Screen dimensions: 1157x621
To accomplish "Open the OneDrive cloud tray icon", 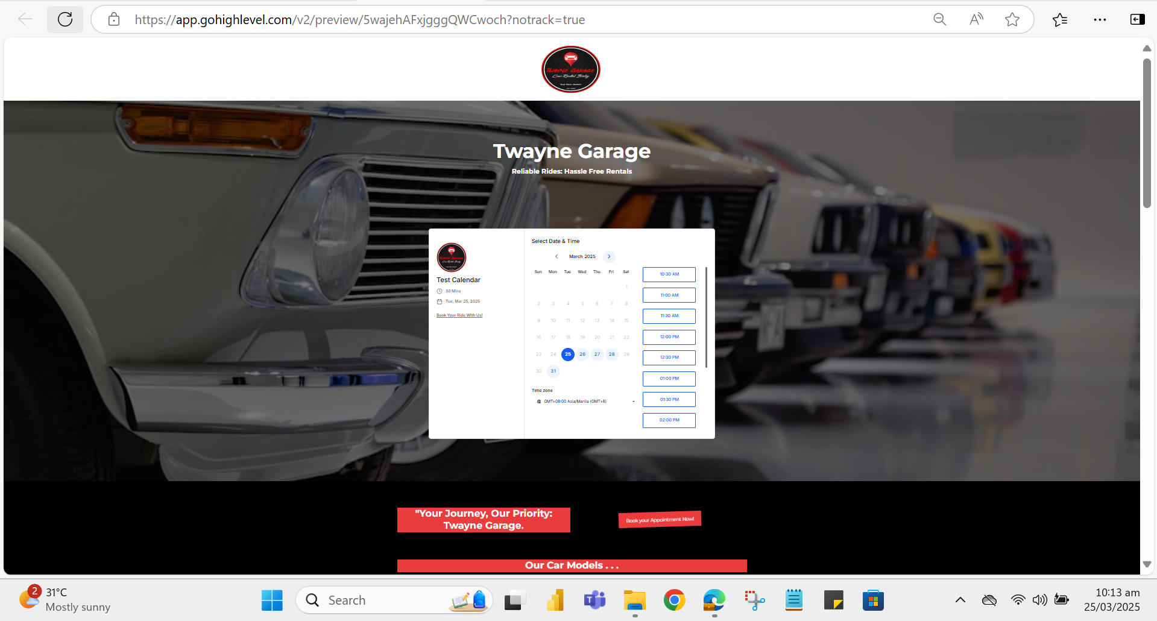I will coord(989,600).
